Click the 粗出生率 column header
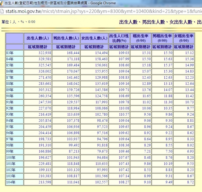Screen dimensions: 202x192 coord(141,38)
